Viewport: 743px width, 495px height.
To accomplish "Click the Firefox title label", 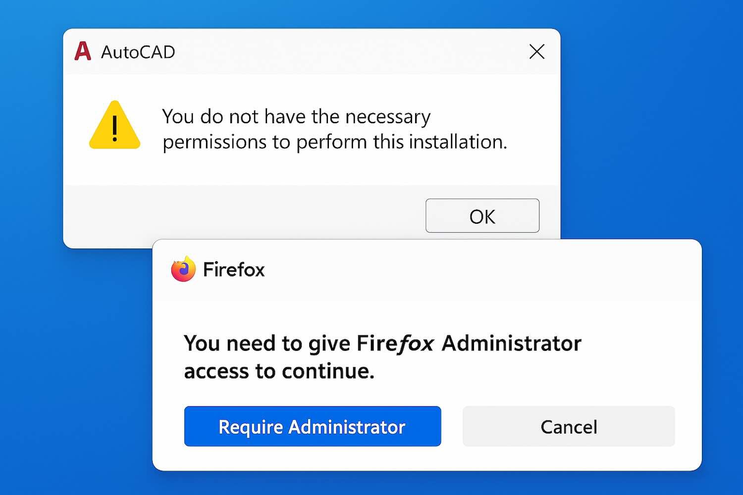I will 234,270.
